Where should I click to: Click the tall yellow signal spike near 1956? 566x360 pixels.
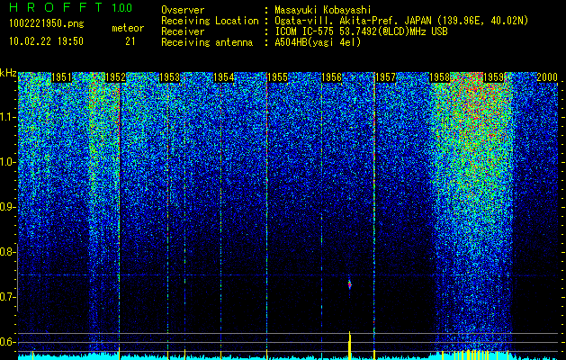[x=349, y=345]
